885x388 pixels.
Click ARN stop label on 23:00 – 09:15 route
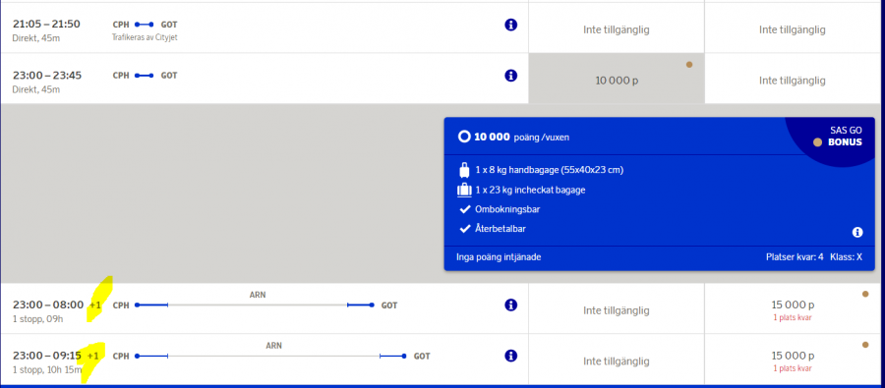pos(273,345)
